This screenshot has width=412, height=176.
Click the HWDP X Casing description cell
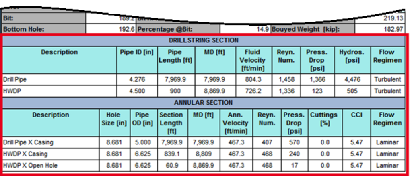click(25, 154)
